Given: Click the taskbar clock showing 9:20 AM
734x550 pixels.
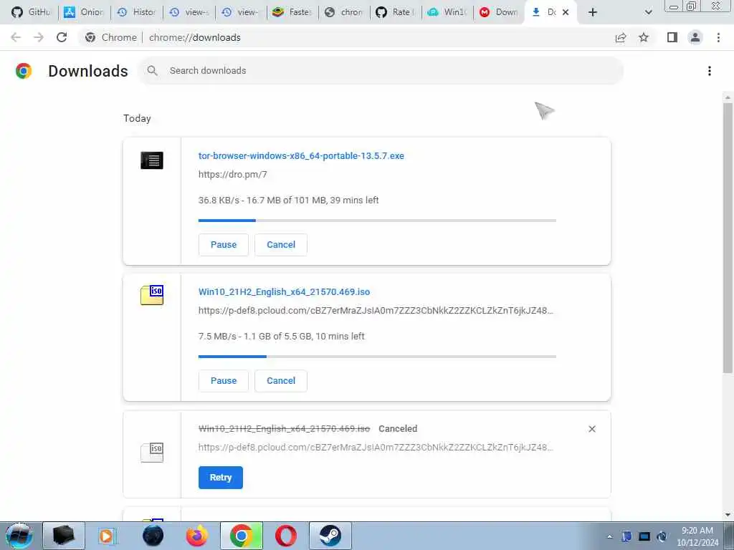Looking at the screenshot, I should tap(697, 536).
